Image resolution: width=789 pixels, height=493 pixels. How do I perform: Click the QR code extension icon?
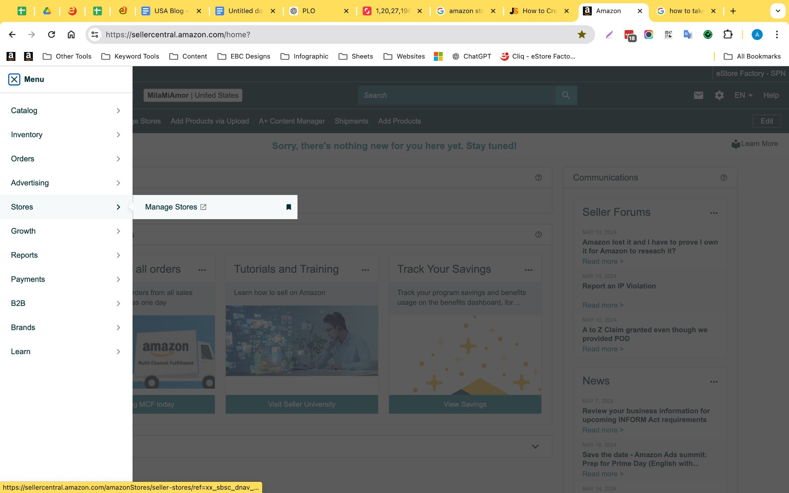click(x=668, y=35)
